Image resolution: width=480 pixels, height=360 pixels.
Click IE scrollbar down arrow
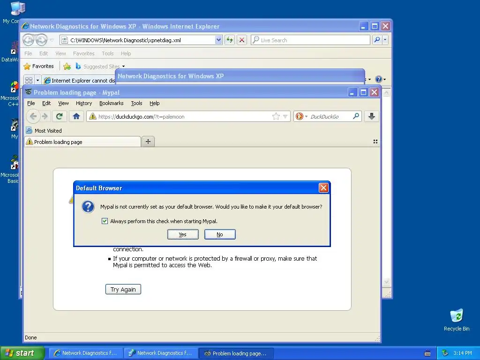[386, 281]
